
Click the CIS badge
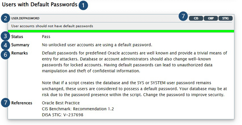click(196, 18)
